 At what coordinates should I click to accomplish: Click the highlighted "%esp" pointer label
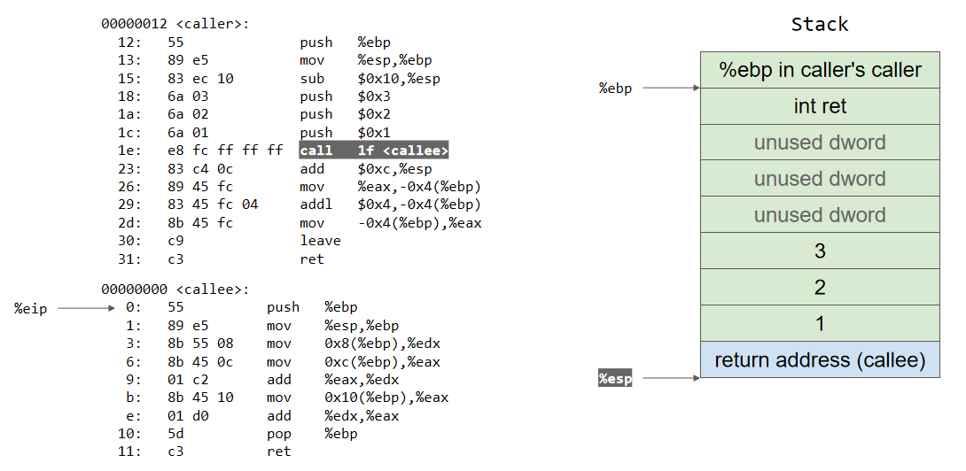point(615,379)
